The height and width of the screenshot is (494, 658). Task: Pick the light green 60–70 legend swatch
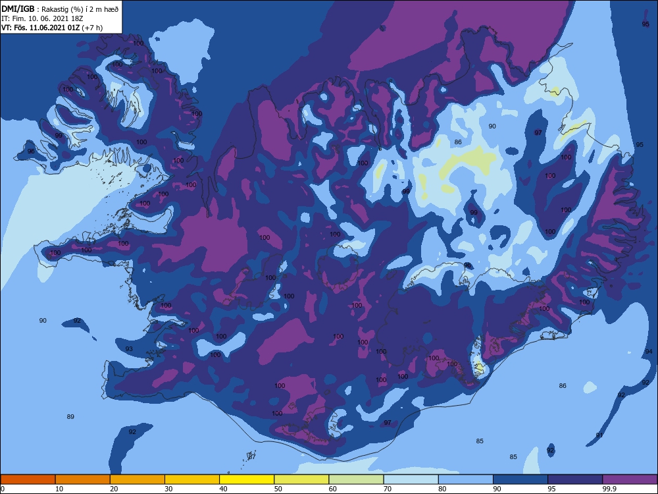click(x=356, y=480)
